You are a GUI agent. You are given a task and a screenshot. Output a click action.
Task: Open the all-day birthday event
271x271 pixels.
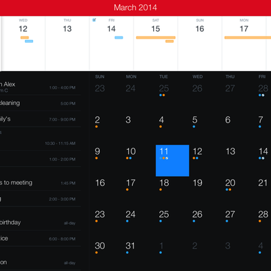pos(40,223)
